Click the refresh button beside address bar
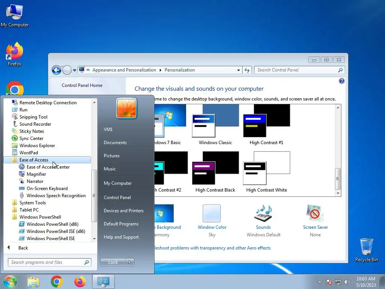Viewport: 385px width, 289px height. (247, 70)
